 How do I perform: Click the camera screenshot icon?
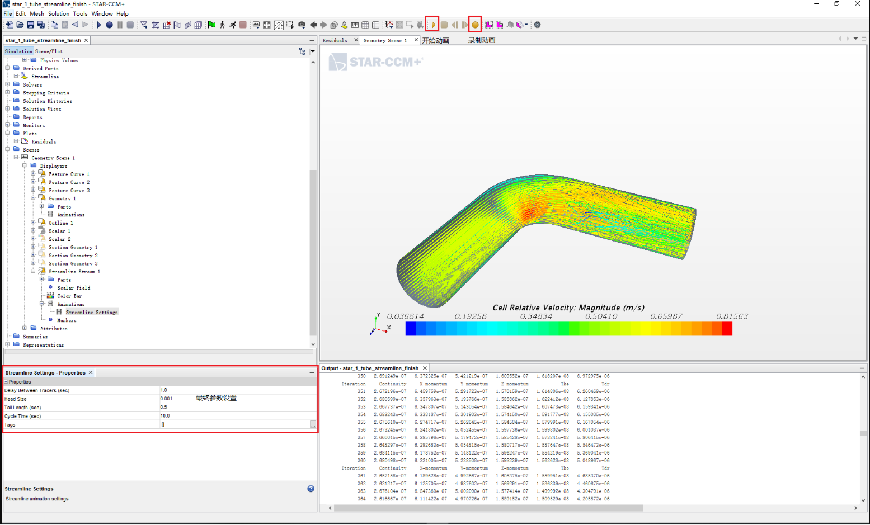302,25
